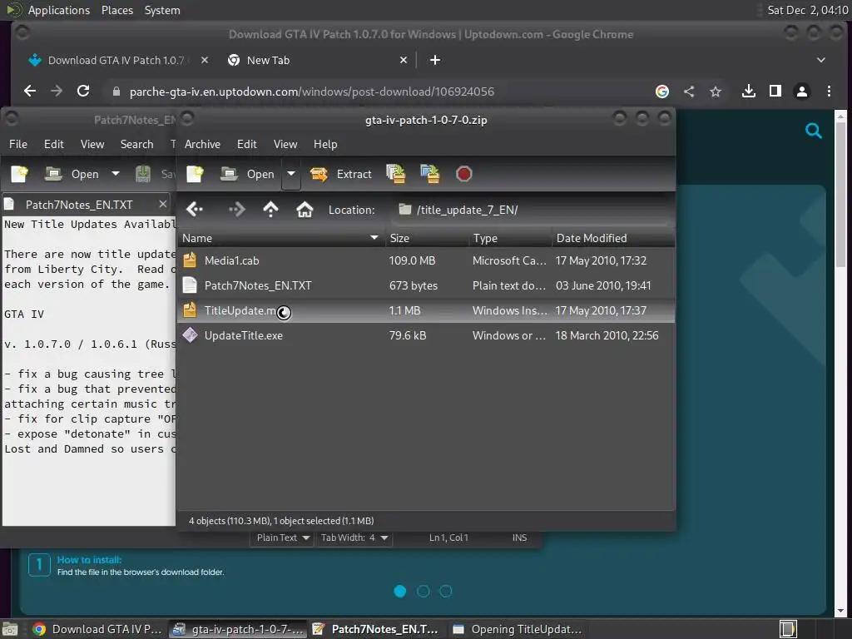
Task: Go forward in archive location history
Action: [x=236, y=209]
